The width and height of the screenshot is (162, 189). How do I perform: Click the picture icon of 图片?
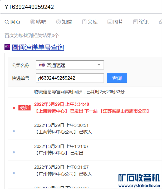pyautogui.click(x=110, y=22)
